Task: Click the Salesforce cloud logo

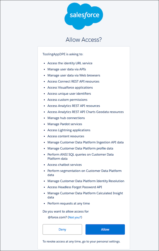Action: click(84, 16)
